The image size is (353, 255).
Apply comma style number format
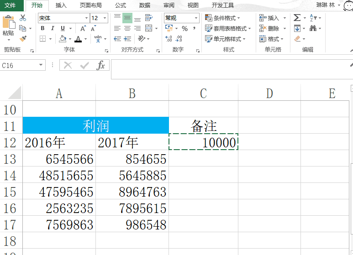pyautogui.click(x=194, y=28)
